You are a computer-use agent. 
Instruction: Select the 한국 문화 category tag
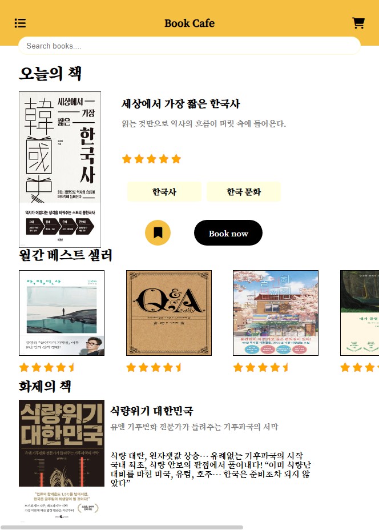tap(244, 192)
